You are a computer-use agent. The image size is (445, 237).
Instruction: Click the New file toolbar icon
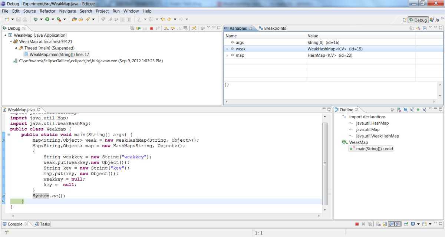[x=6, y=19]
